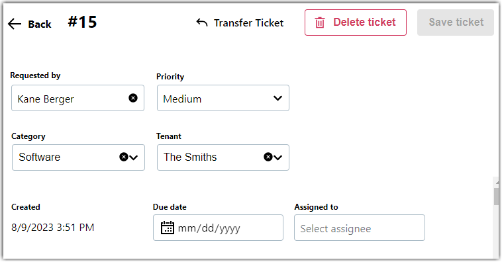
Task: Click the Save ticket button
Action: click(x=455, y=22)
